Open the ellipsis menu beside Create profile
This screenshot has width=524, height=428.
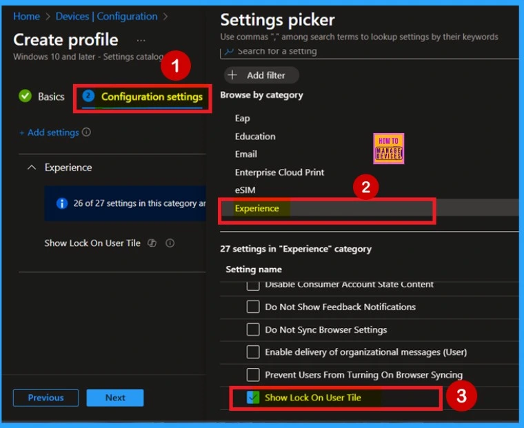141,41
